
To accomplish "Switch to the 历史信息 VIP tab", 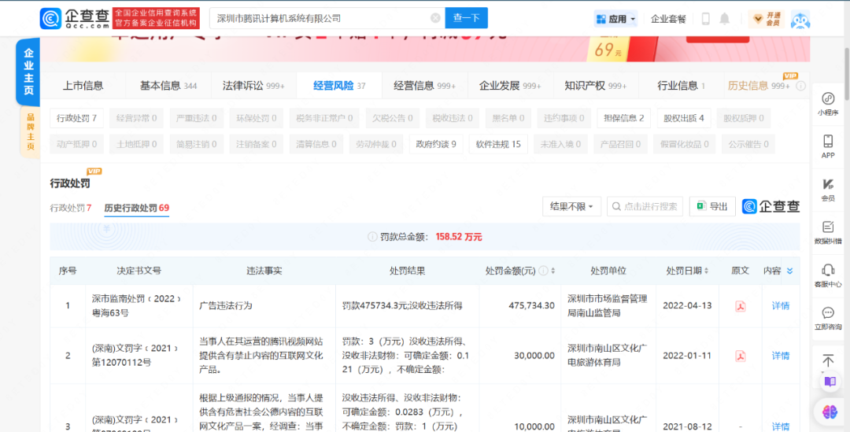I will [759, 86].
